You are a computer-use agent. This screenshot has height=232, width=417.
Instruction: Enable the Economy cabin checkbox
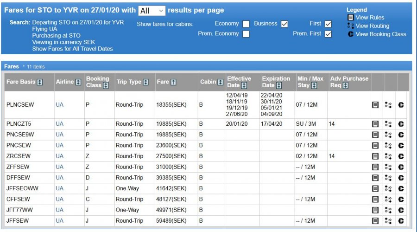(246, 24)
